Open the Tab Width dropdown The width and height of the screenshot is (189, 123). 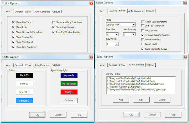click(x=117, y=44)
